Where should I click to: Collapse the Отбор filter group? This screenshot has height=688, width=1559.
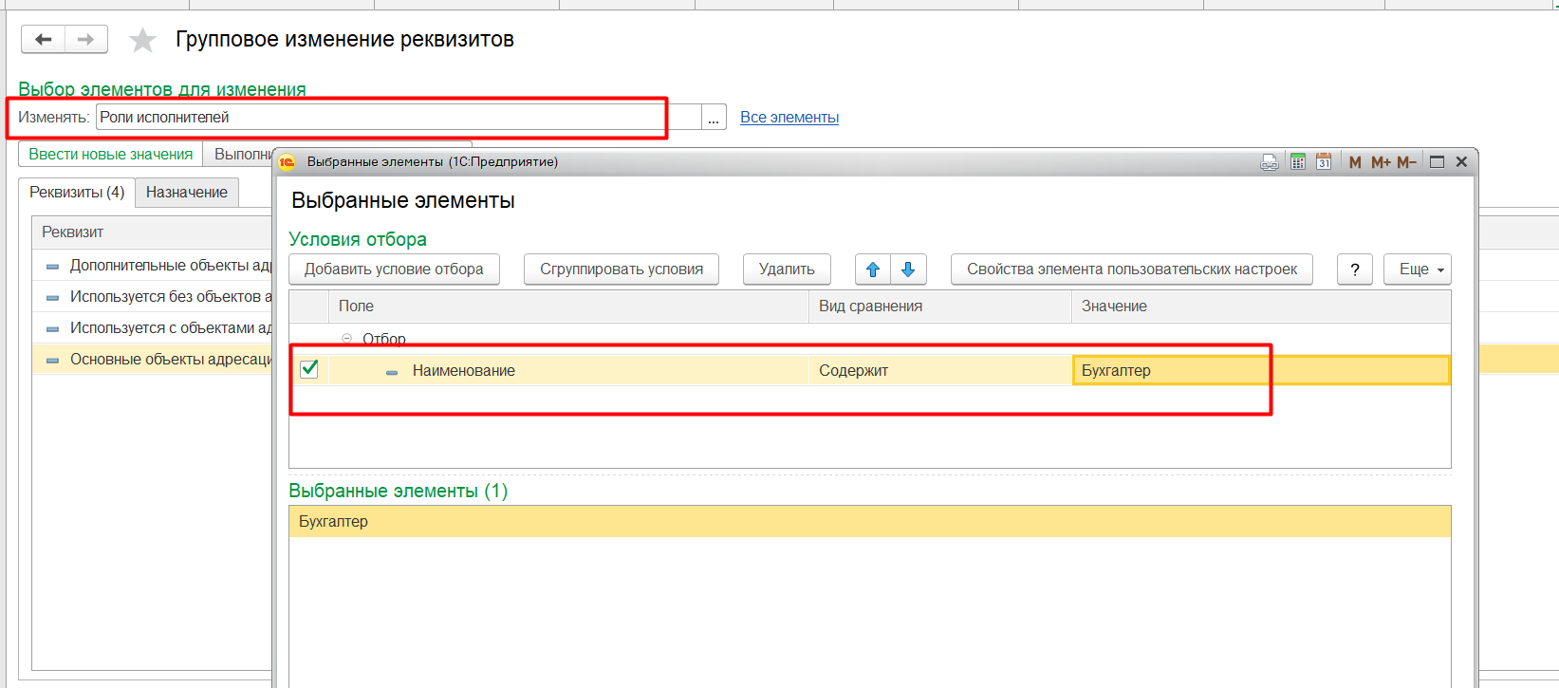click(347, 339)
